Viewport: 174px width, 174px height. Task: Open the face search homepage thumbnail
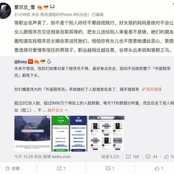[x=32, y=134]
